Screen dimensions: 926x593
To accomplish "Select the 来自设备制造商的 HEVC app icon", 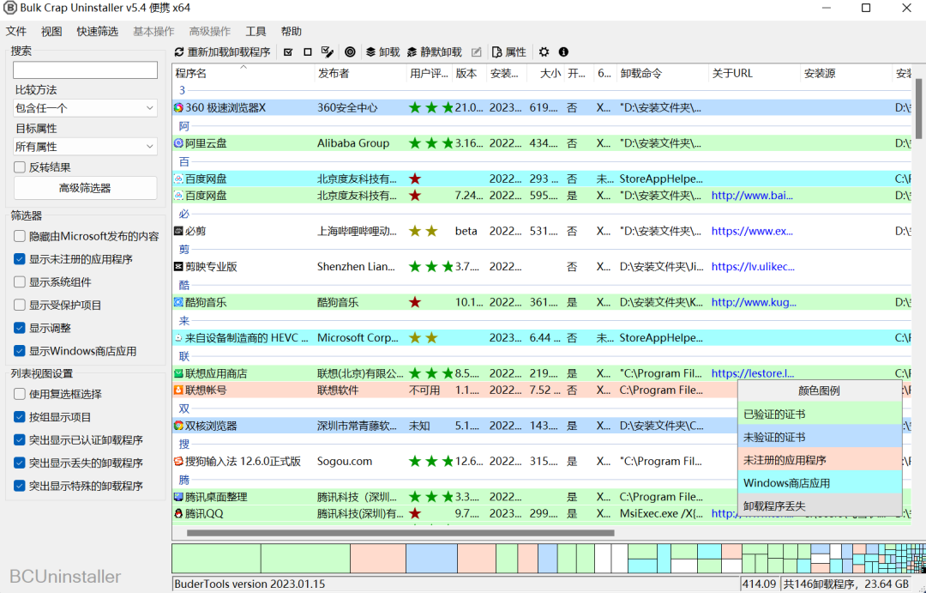I will [x=178, y=337].
